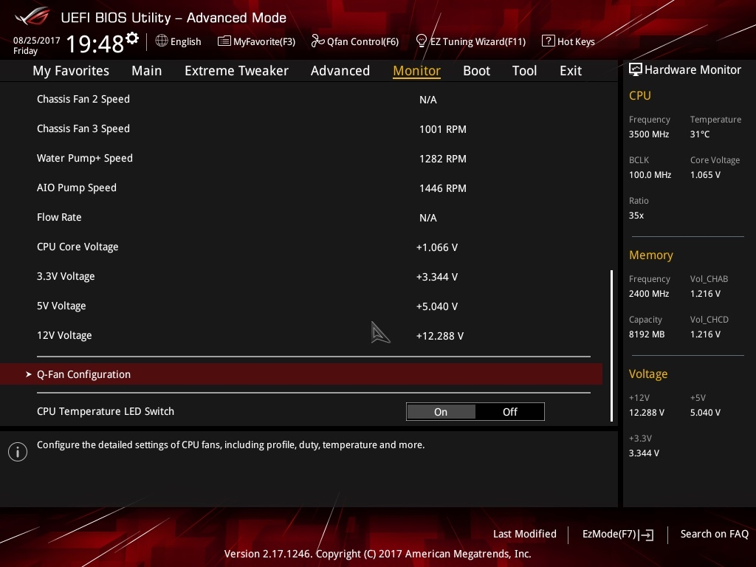Open the Hot Keys question mark icon

pos(548,41)
